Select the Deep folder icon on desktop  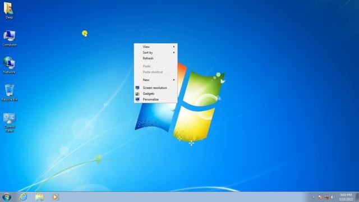9,10
